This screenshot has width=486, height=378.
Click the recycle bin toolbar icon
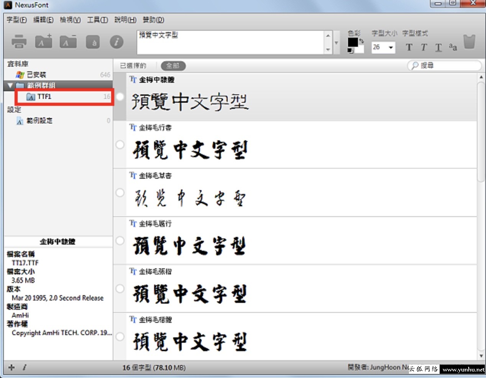point(469,41)
